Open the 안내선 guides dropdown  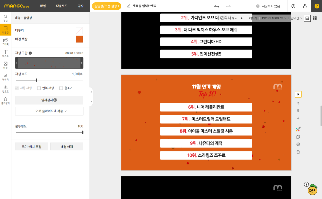click(297, 18)
